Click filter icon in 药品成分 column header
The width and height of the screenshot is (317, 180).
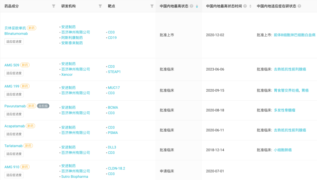53,6
